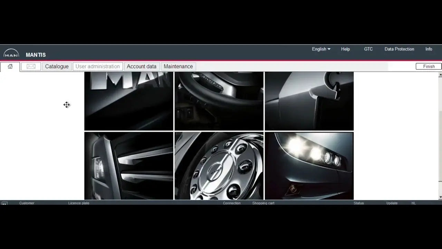The image size is (442, 249).
Task: Select the chrome wheel hub thumbnail
Action: 219,166
